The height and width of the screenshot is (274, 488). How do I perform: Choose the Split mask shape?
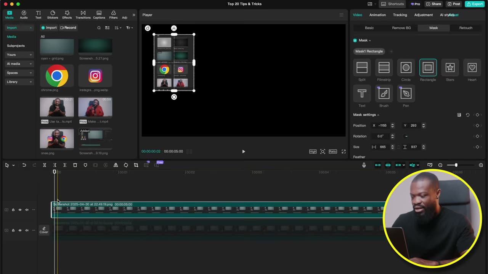[x=362, y=68]
